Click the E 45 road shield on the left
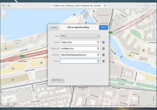Screen dimensions: 157x110 point(23,56)
